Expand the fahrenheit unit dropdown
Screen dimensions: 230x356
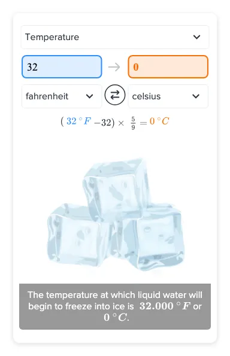[x=62, y=96]
